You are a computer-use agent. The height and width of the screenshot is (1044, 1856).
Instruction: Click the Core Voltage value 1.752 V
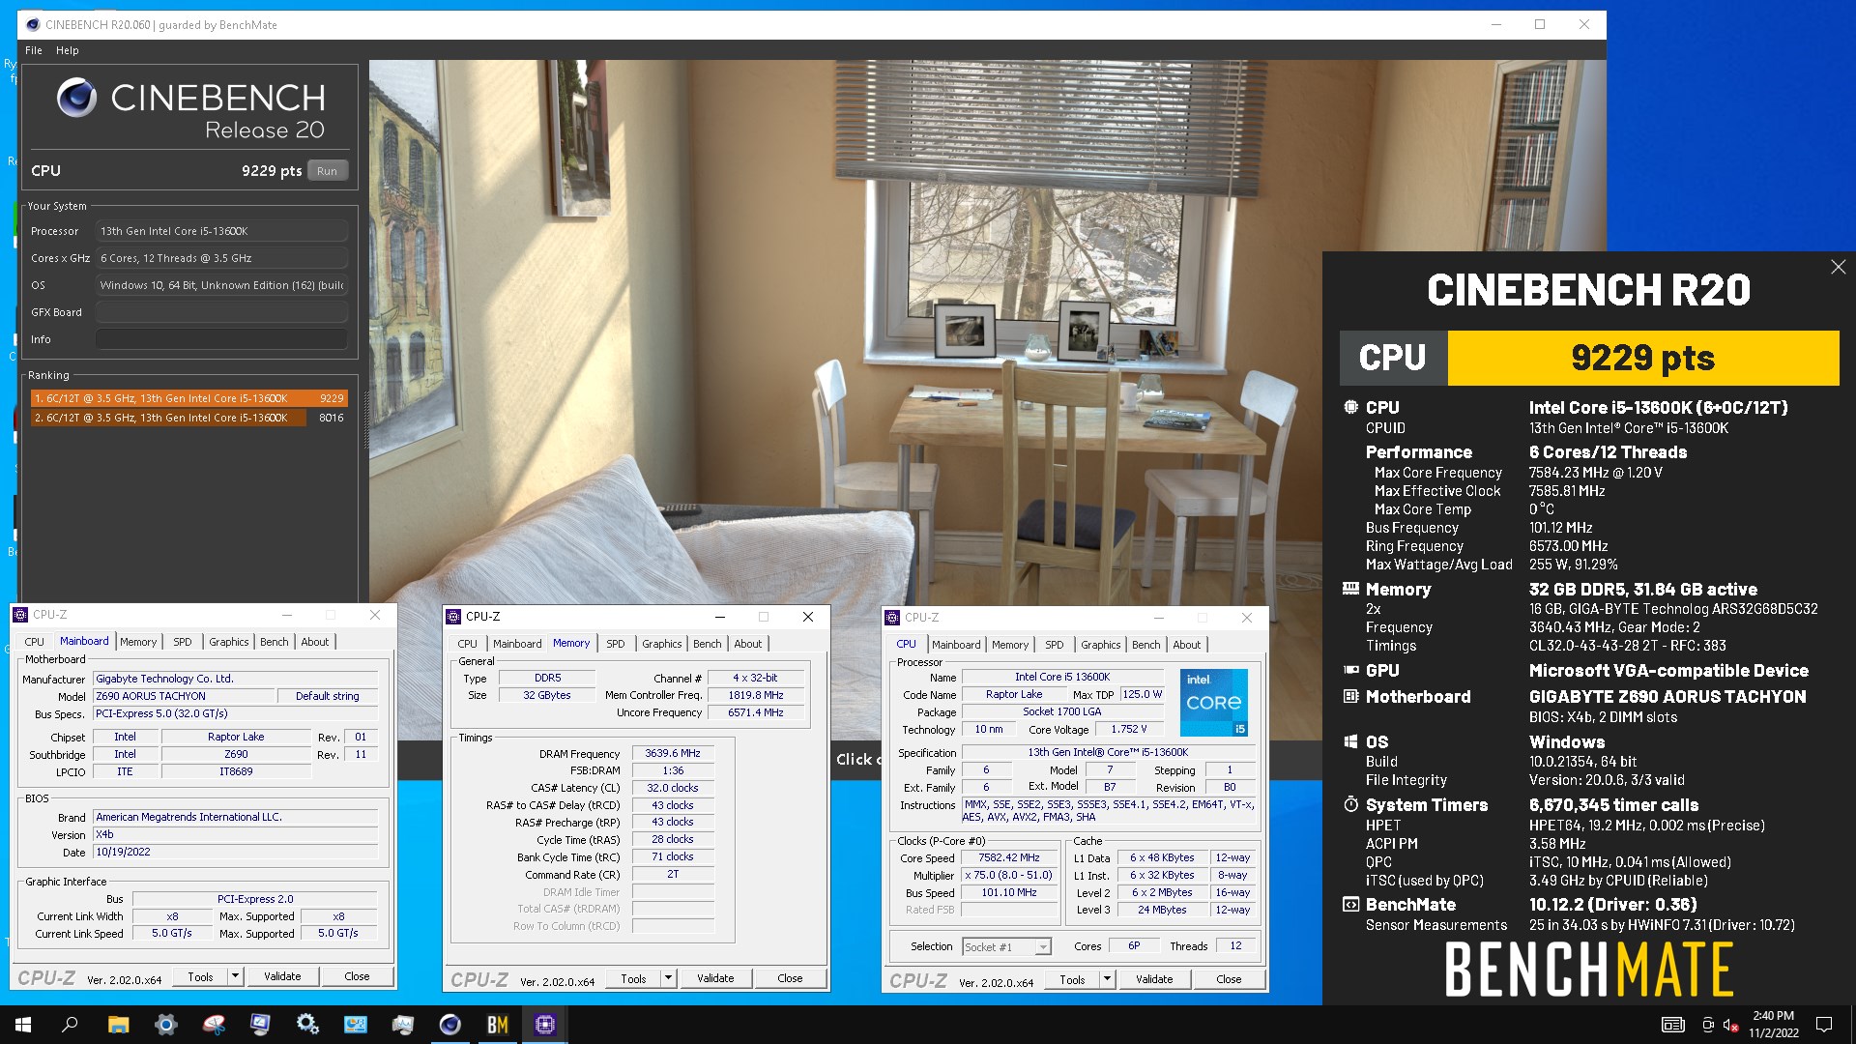1128,729
